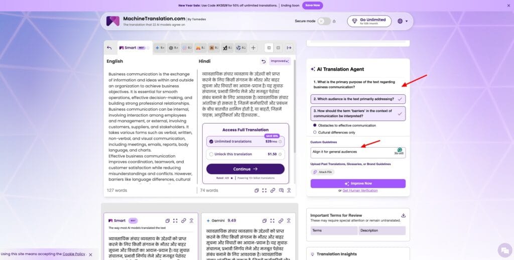Download Important Terms for Review
Screen dimensions: 514x260
coord(403,215)
